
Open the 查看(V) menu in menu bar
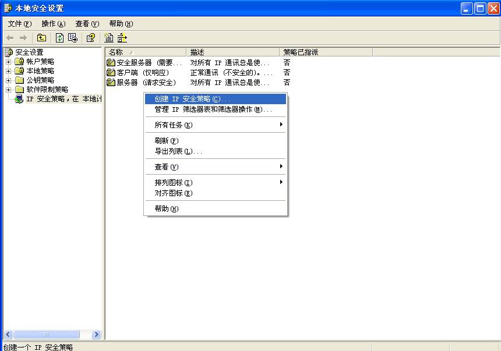point(87,24)
